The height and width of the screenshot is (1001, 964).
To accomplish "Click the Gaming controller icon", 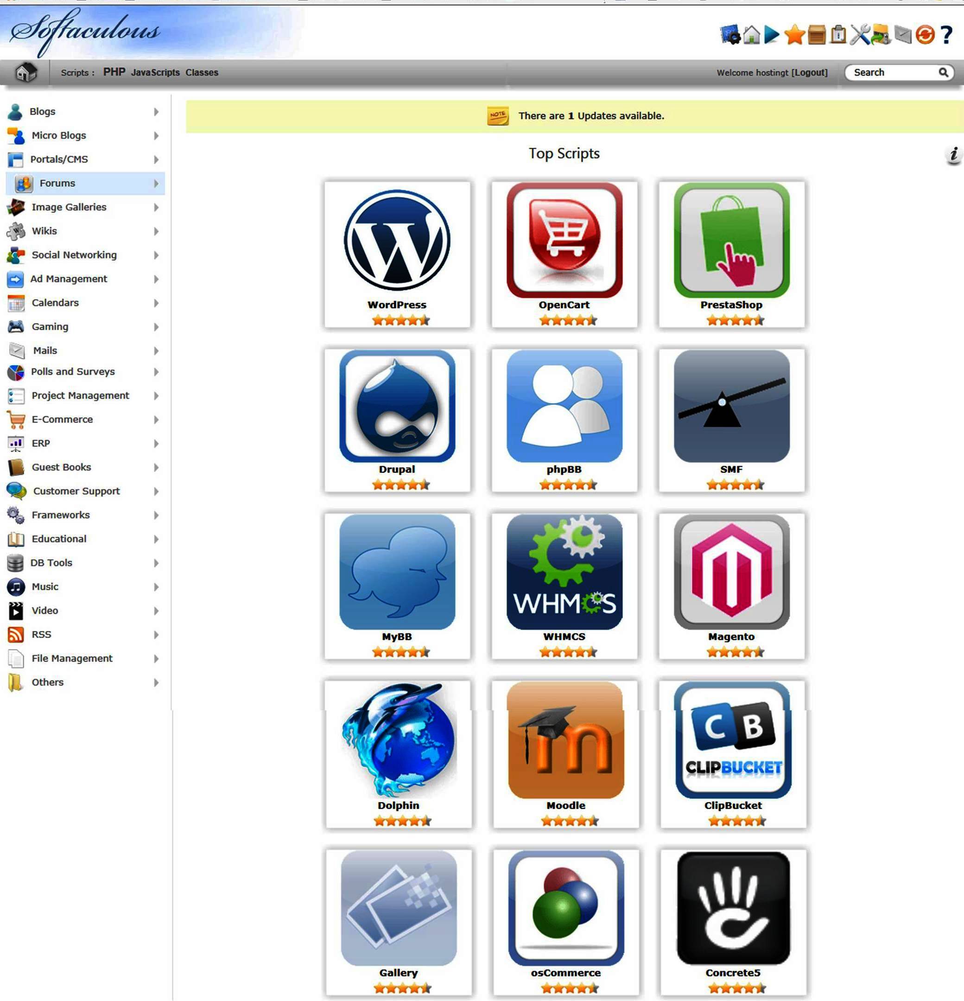I will tap(16, 326).
